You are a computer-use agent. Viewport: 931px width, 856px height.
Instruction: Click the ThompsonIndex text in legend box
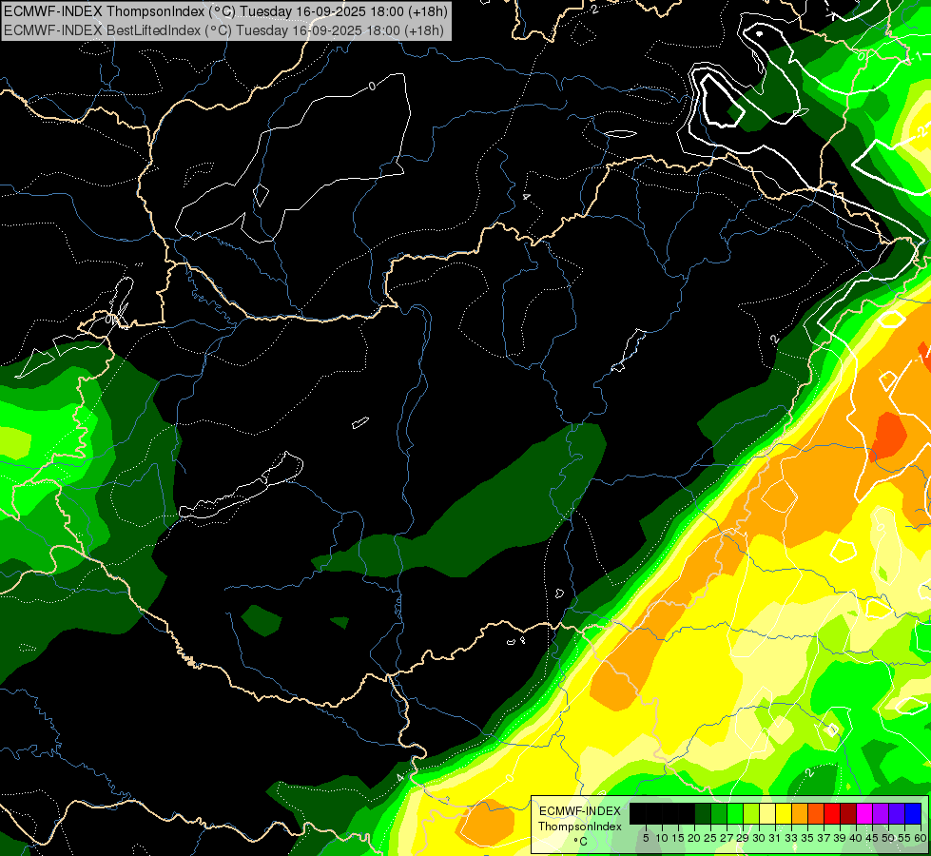pos(580,827)
